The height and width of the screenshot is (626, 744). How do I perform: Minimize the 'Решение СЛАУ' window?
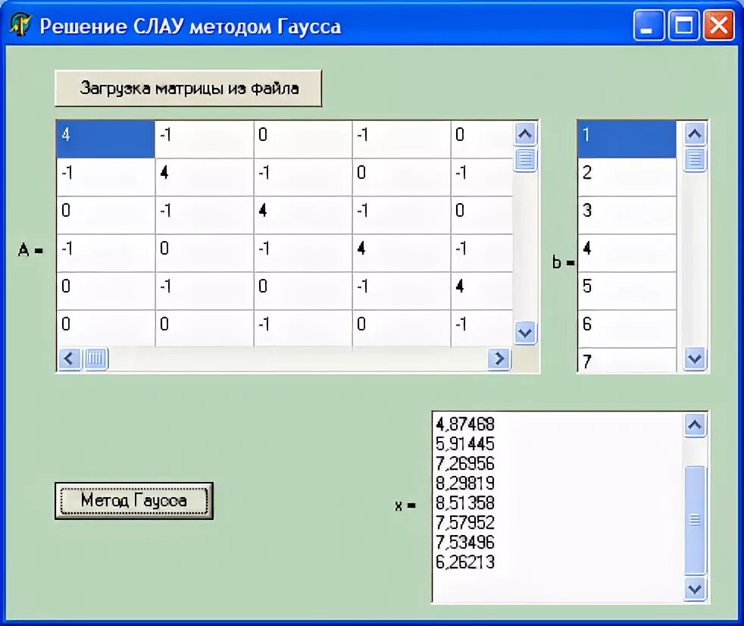[x=649, y=25]
